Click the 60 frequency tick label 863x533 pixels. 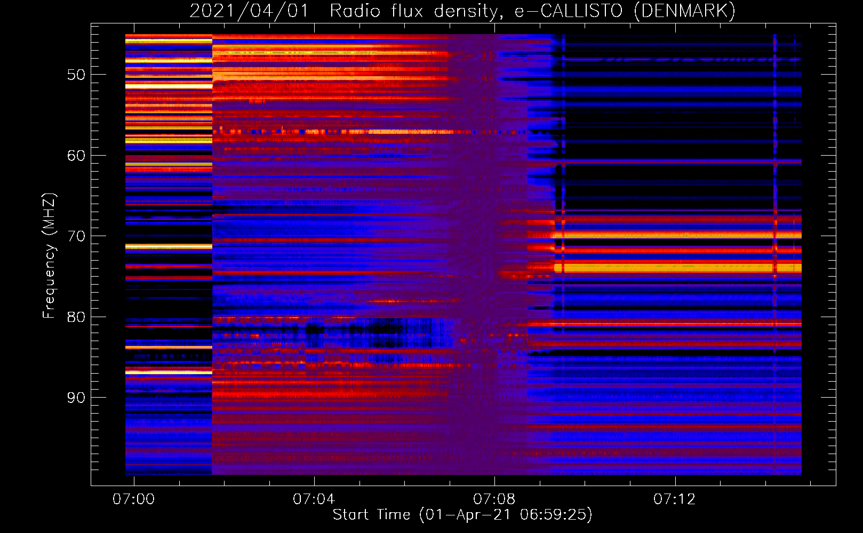(76, 156)
